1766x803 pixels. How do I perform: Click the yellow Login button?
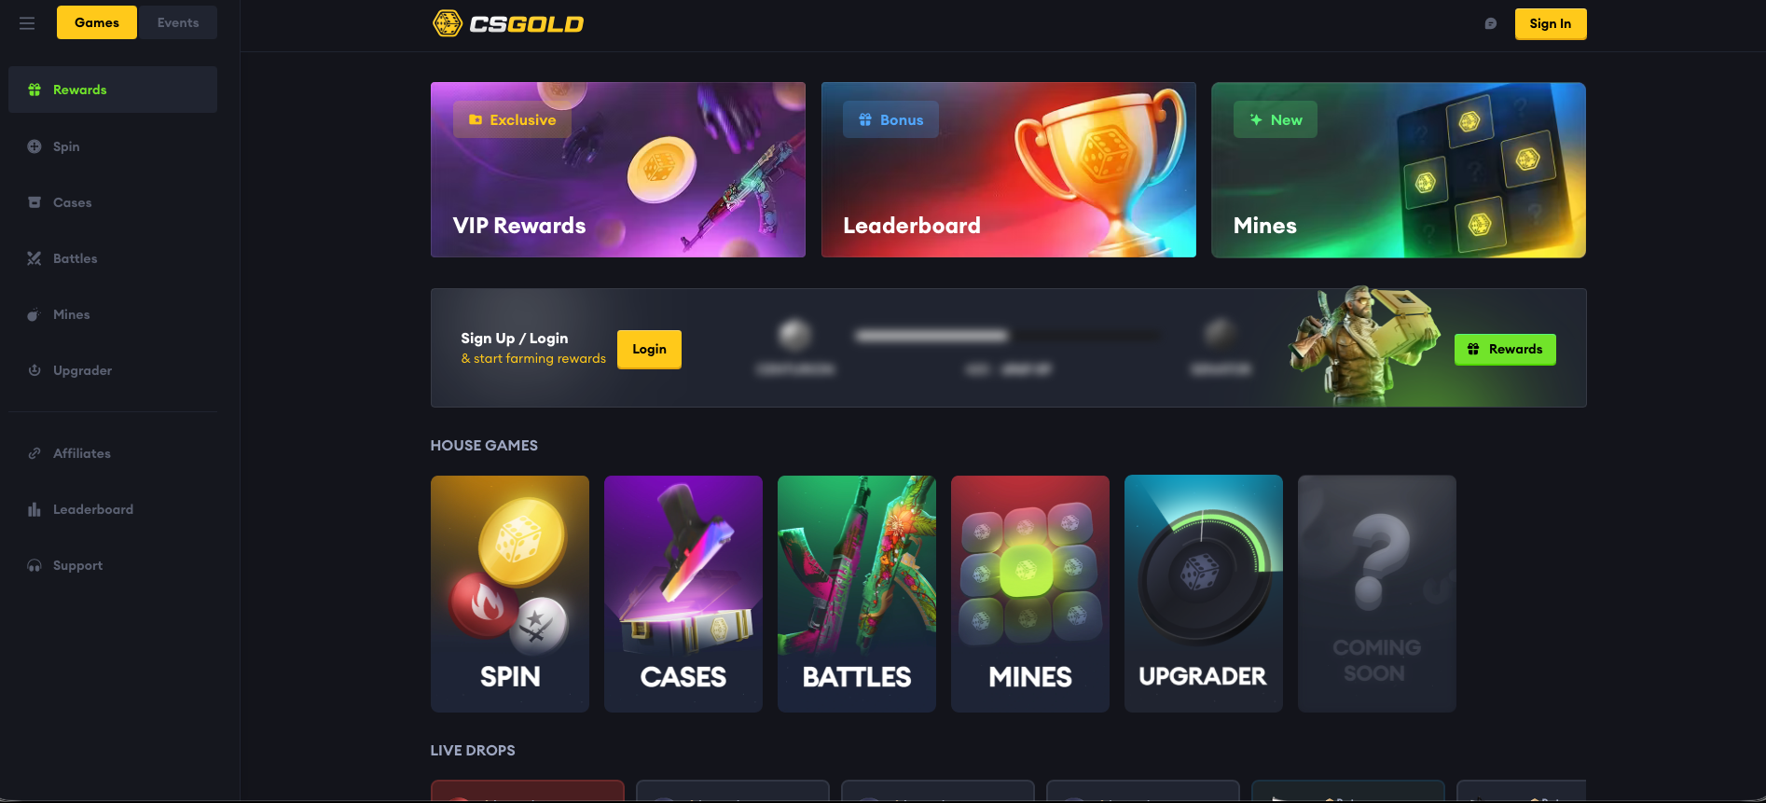[649, 350]
